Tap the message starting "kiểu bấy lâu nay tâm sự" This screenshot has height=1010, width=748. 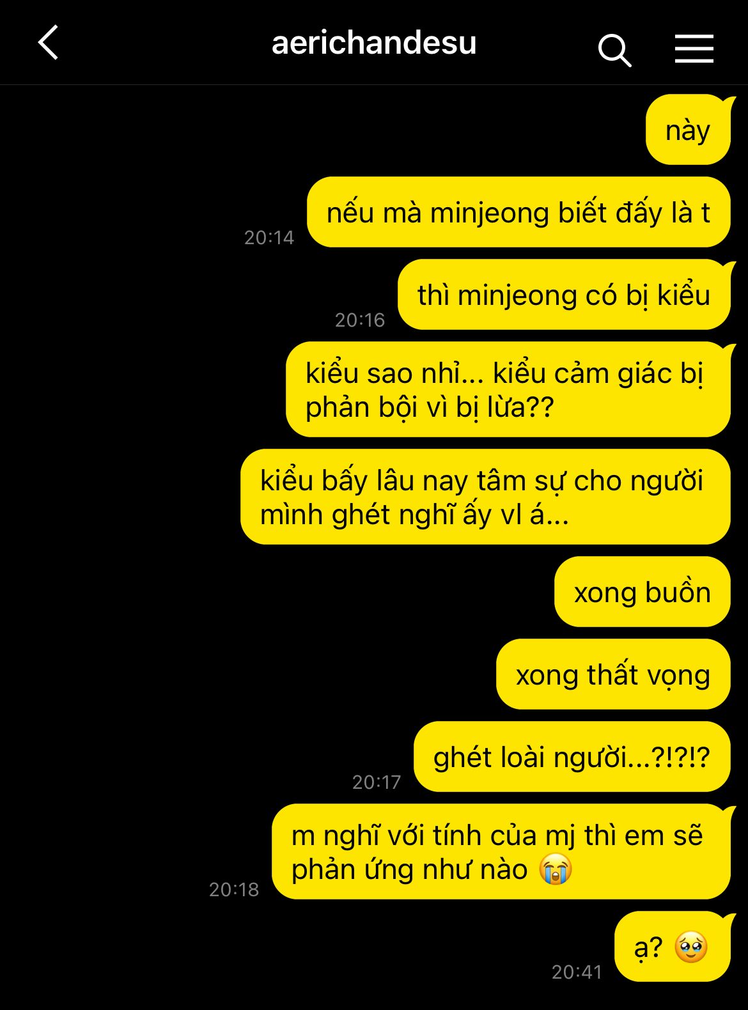[x=485, y=497]
